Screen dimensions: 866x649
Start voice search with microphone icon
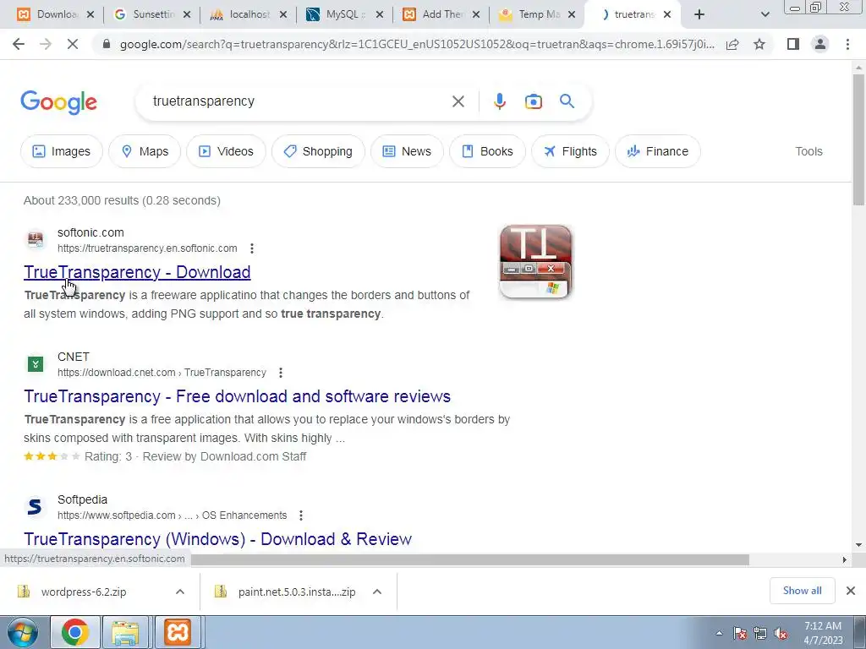tap(499, 101)
